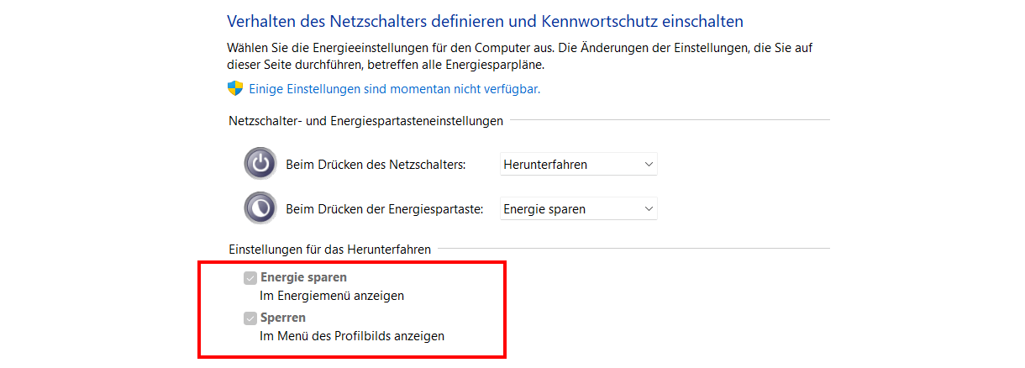Click the UAC shield icon
Screen dimensions: 1025x368
[235, 88]
